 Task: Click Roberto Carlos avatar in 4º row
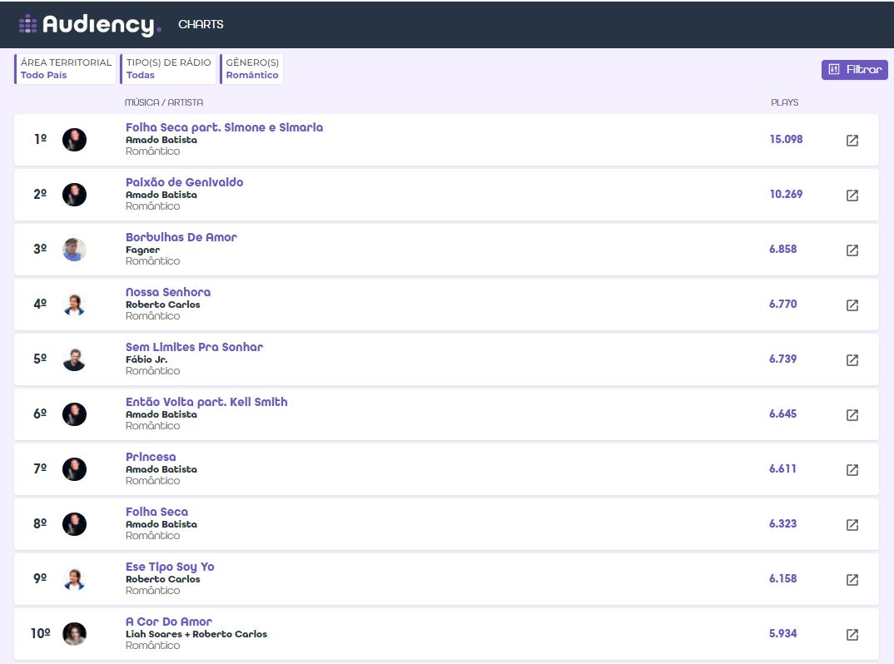click(74, 305)
